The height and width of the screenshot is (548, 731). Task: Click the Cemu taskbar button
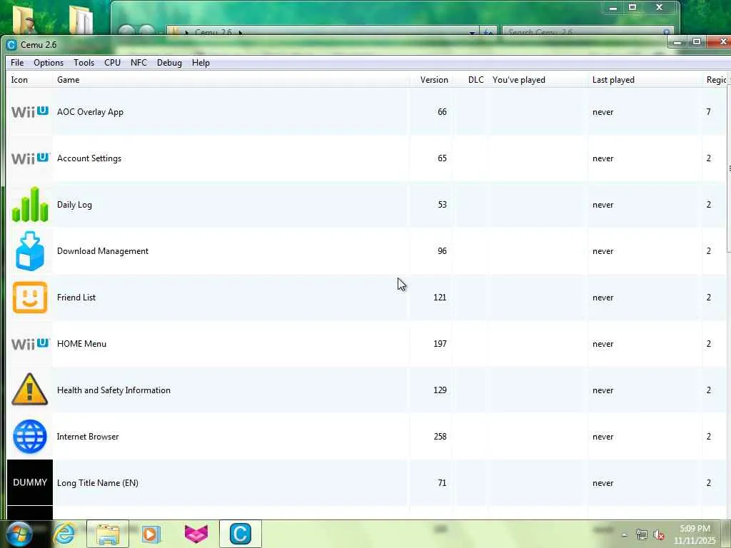coord(241,534)
